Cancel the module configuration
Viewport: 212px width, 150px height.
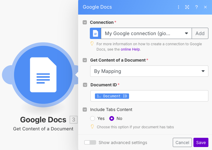(x=182, y=143)
